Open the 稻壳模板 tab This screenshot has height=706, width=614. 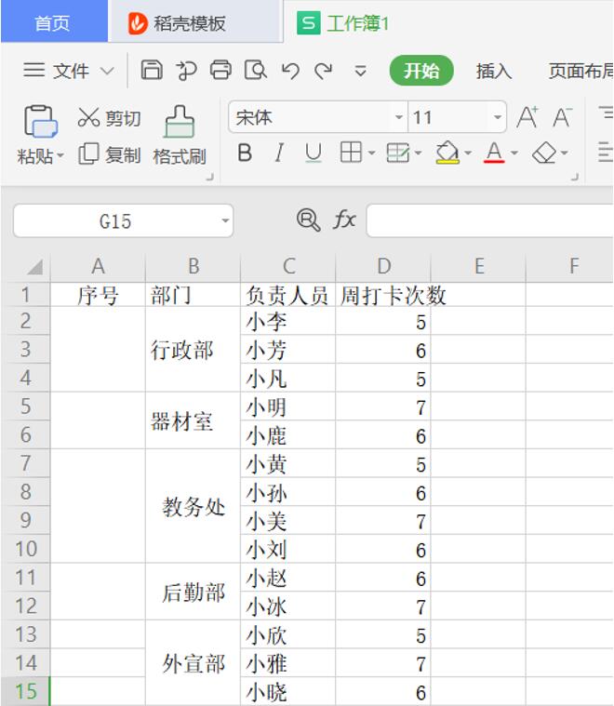click(196, 22)
